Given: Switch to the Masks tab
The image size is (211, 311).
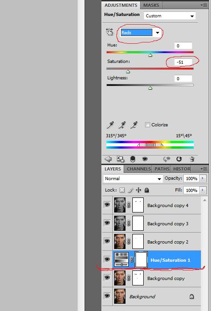Looking at the screenshot, I should coord(151,5).
